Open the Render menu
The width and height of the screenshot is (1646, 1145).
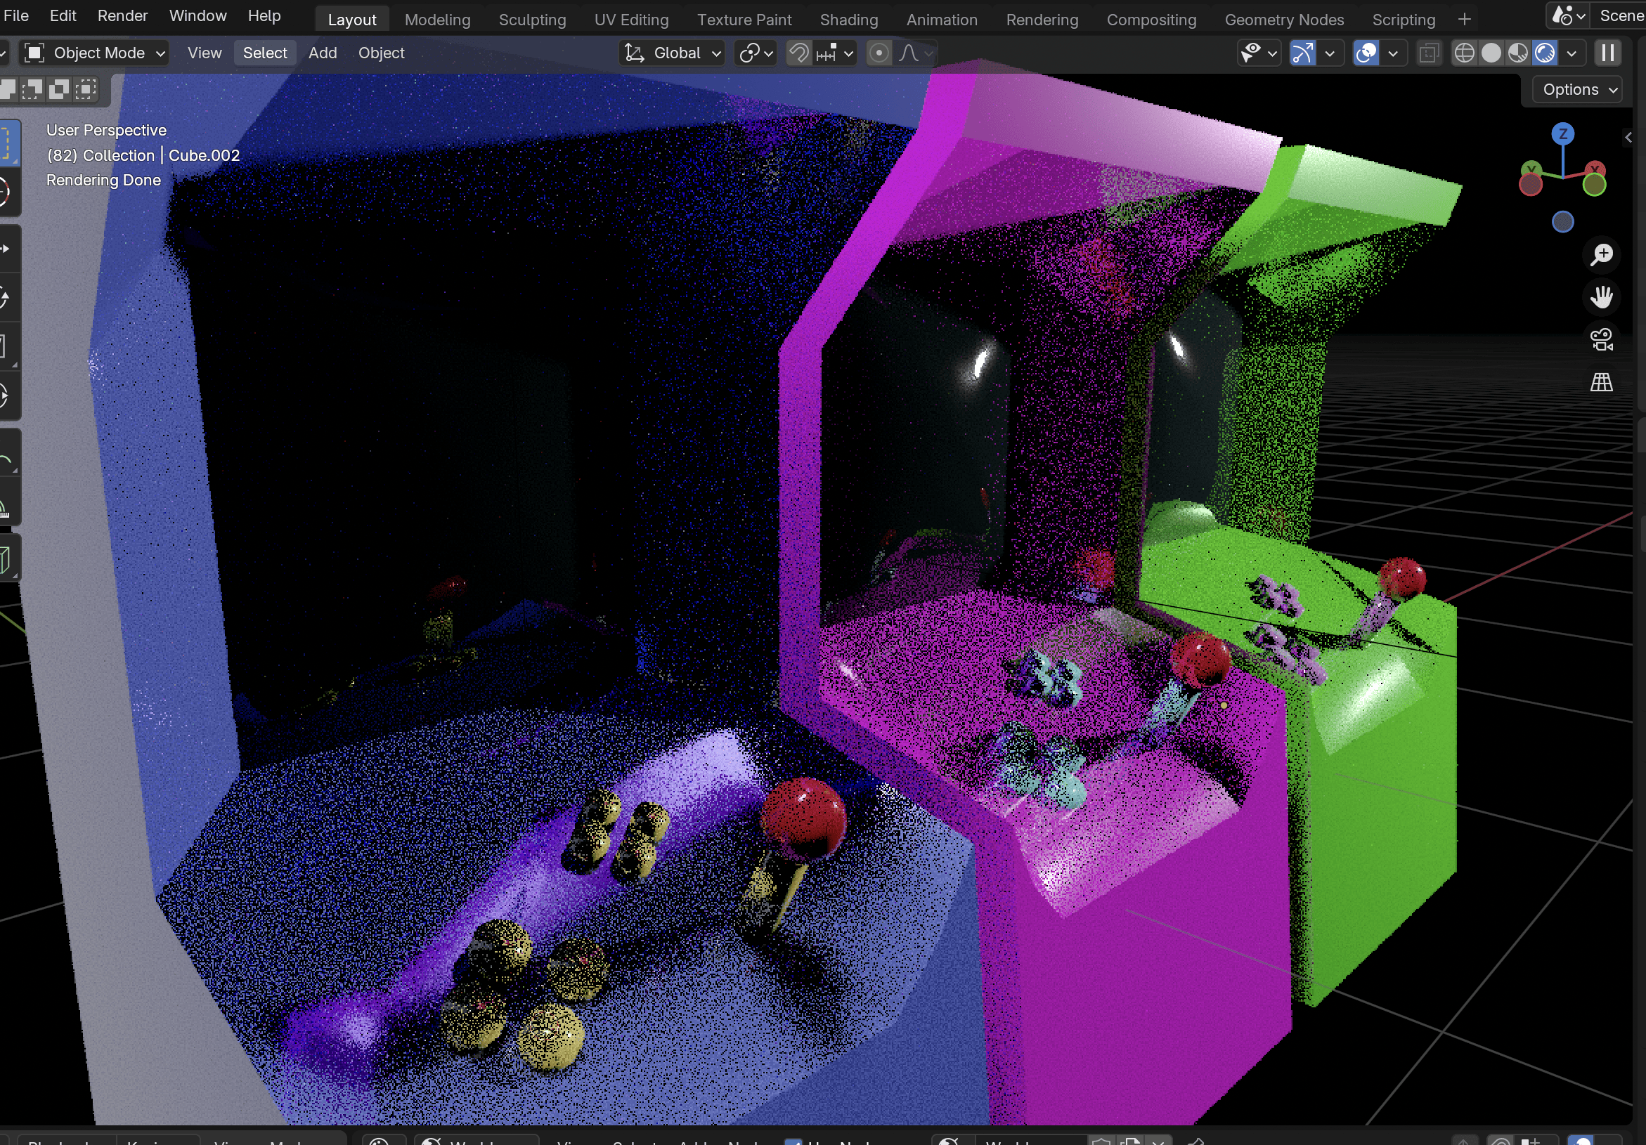[122, 15]
